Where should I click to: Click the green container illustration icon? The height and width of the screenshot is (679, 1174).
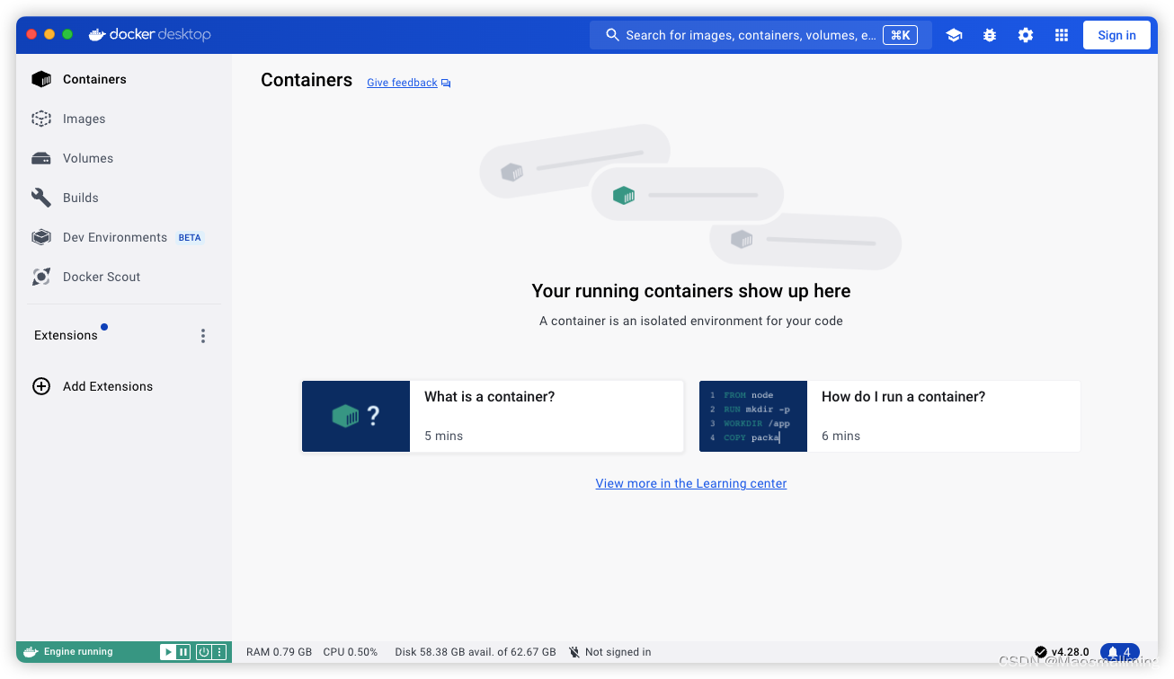click(624, 195)
